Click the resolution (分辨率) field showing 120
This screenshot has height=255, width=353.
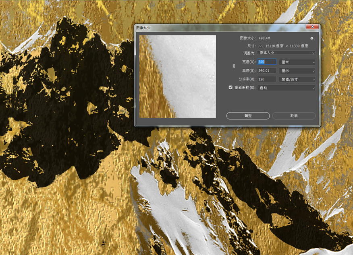pos(266,79)
